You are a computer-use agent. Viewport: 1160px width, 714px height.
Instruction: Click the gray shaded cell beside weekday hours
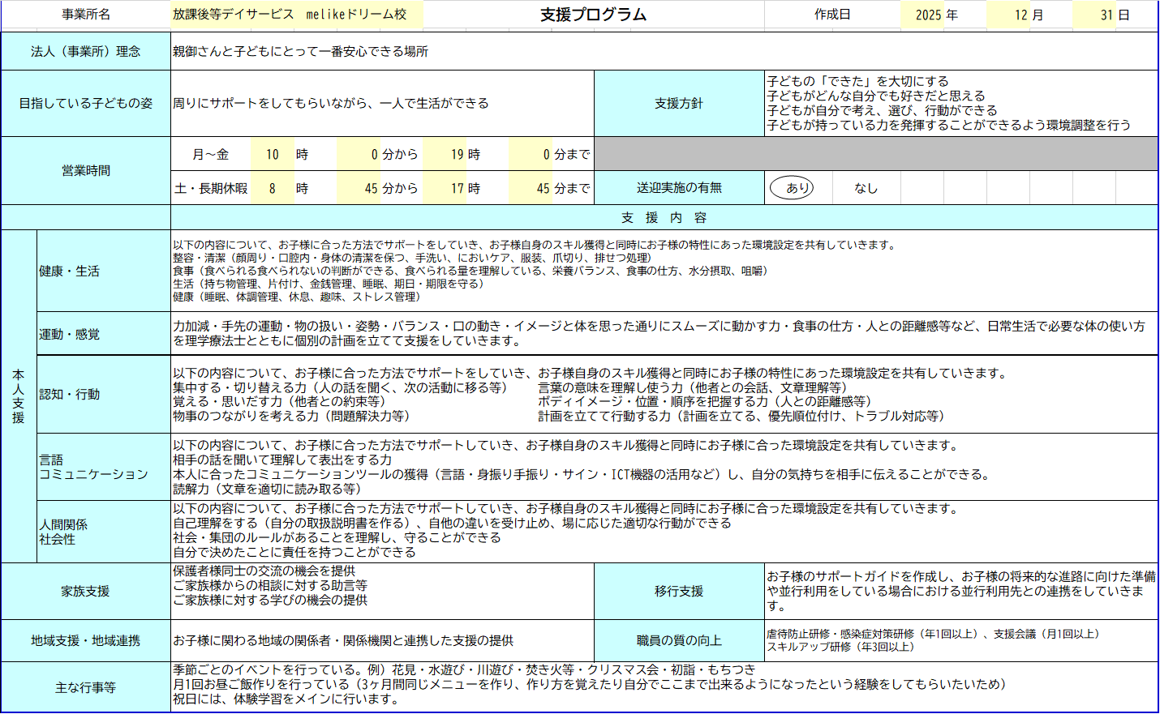[x=875, y=154]
